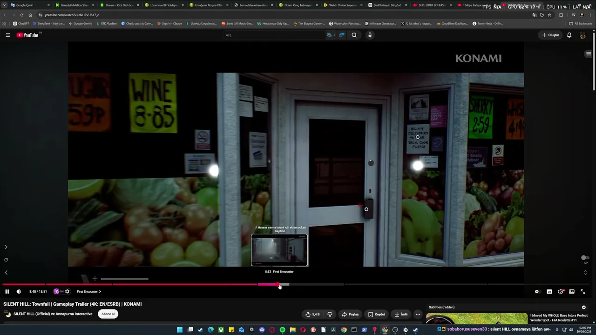
Task: Open Spotify from the taskbar
Action: [x=282, y=330]
